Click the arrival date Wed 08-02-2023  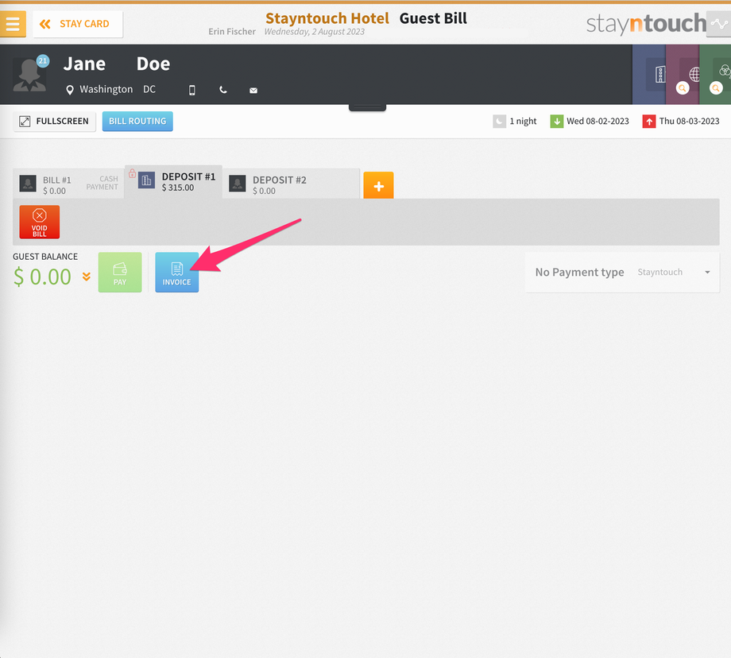pyautogui.click(x=598, y=122)
